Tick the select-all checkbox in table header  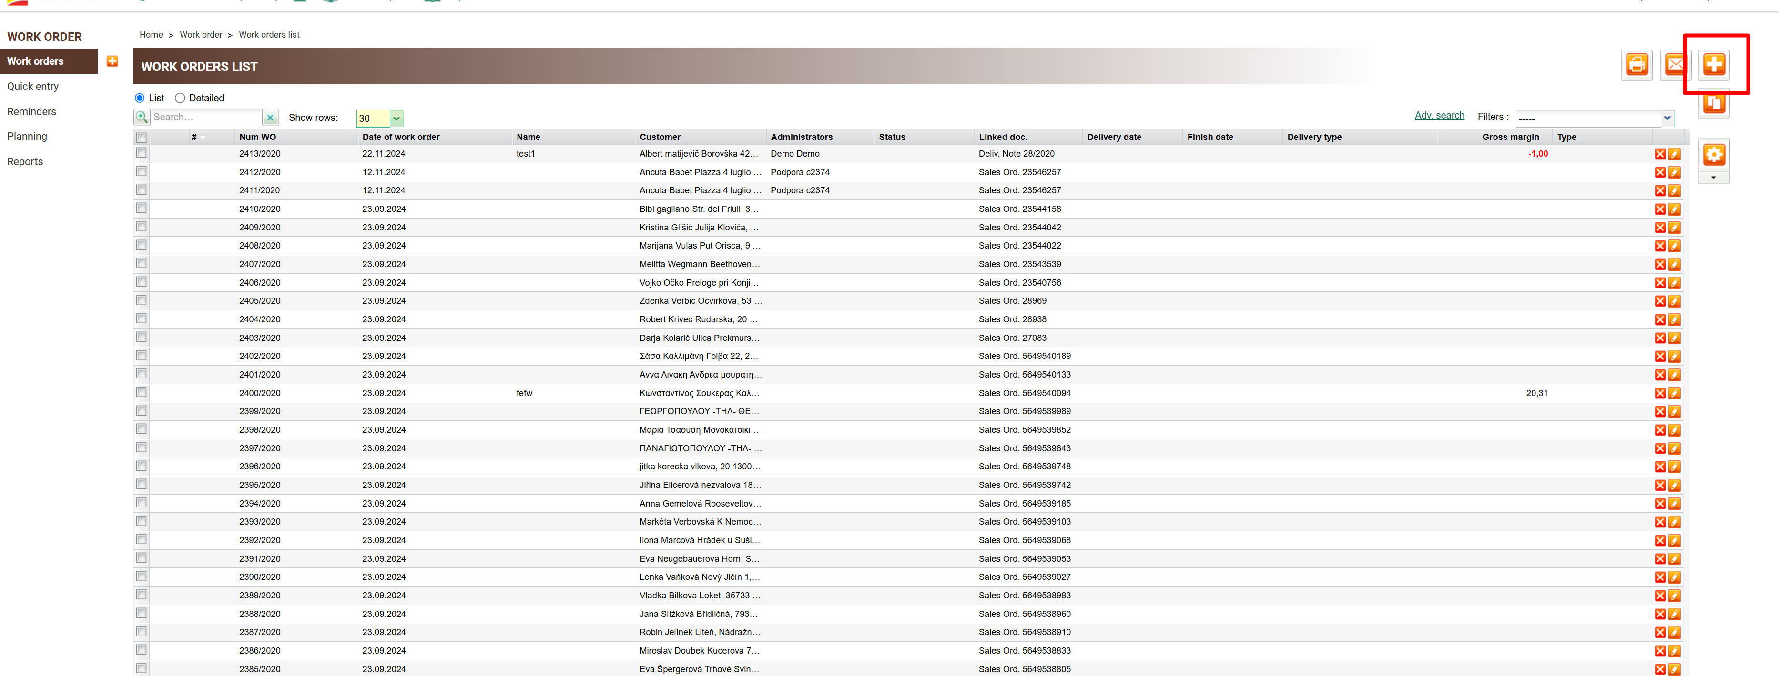tap(142, 137)
